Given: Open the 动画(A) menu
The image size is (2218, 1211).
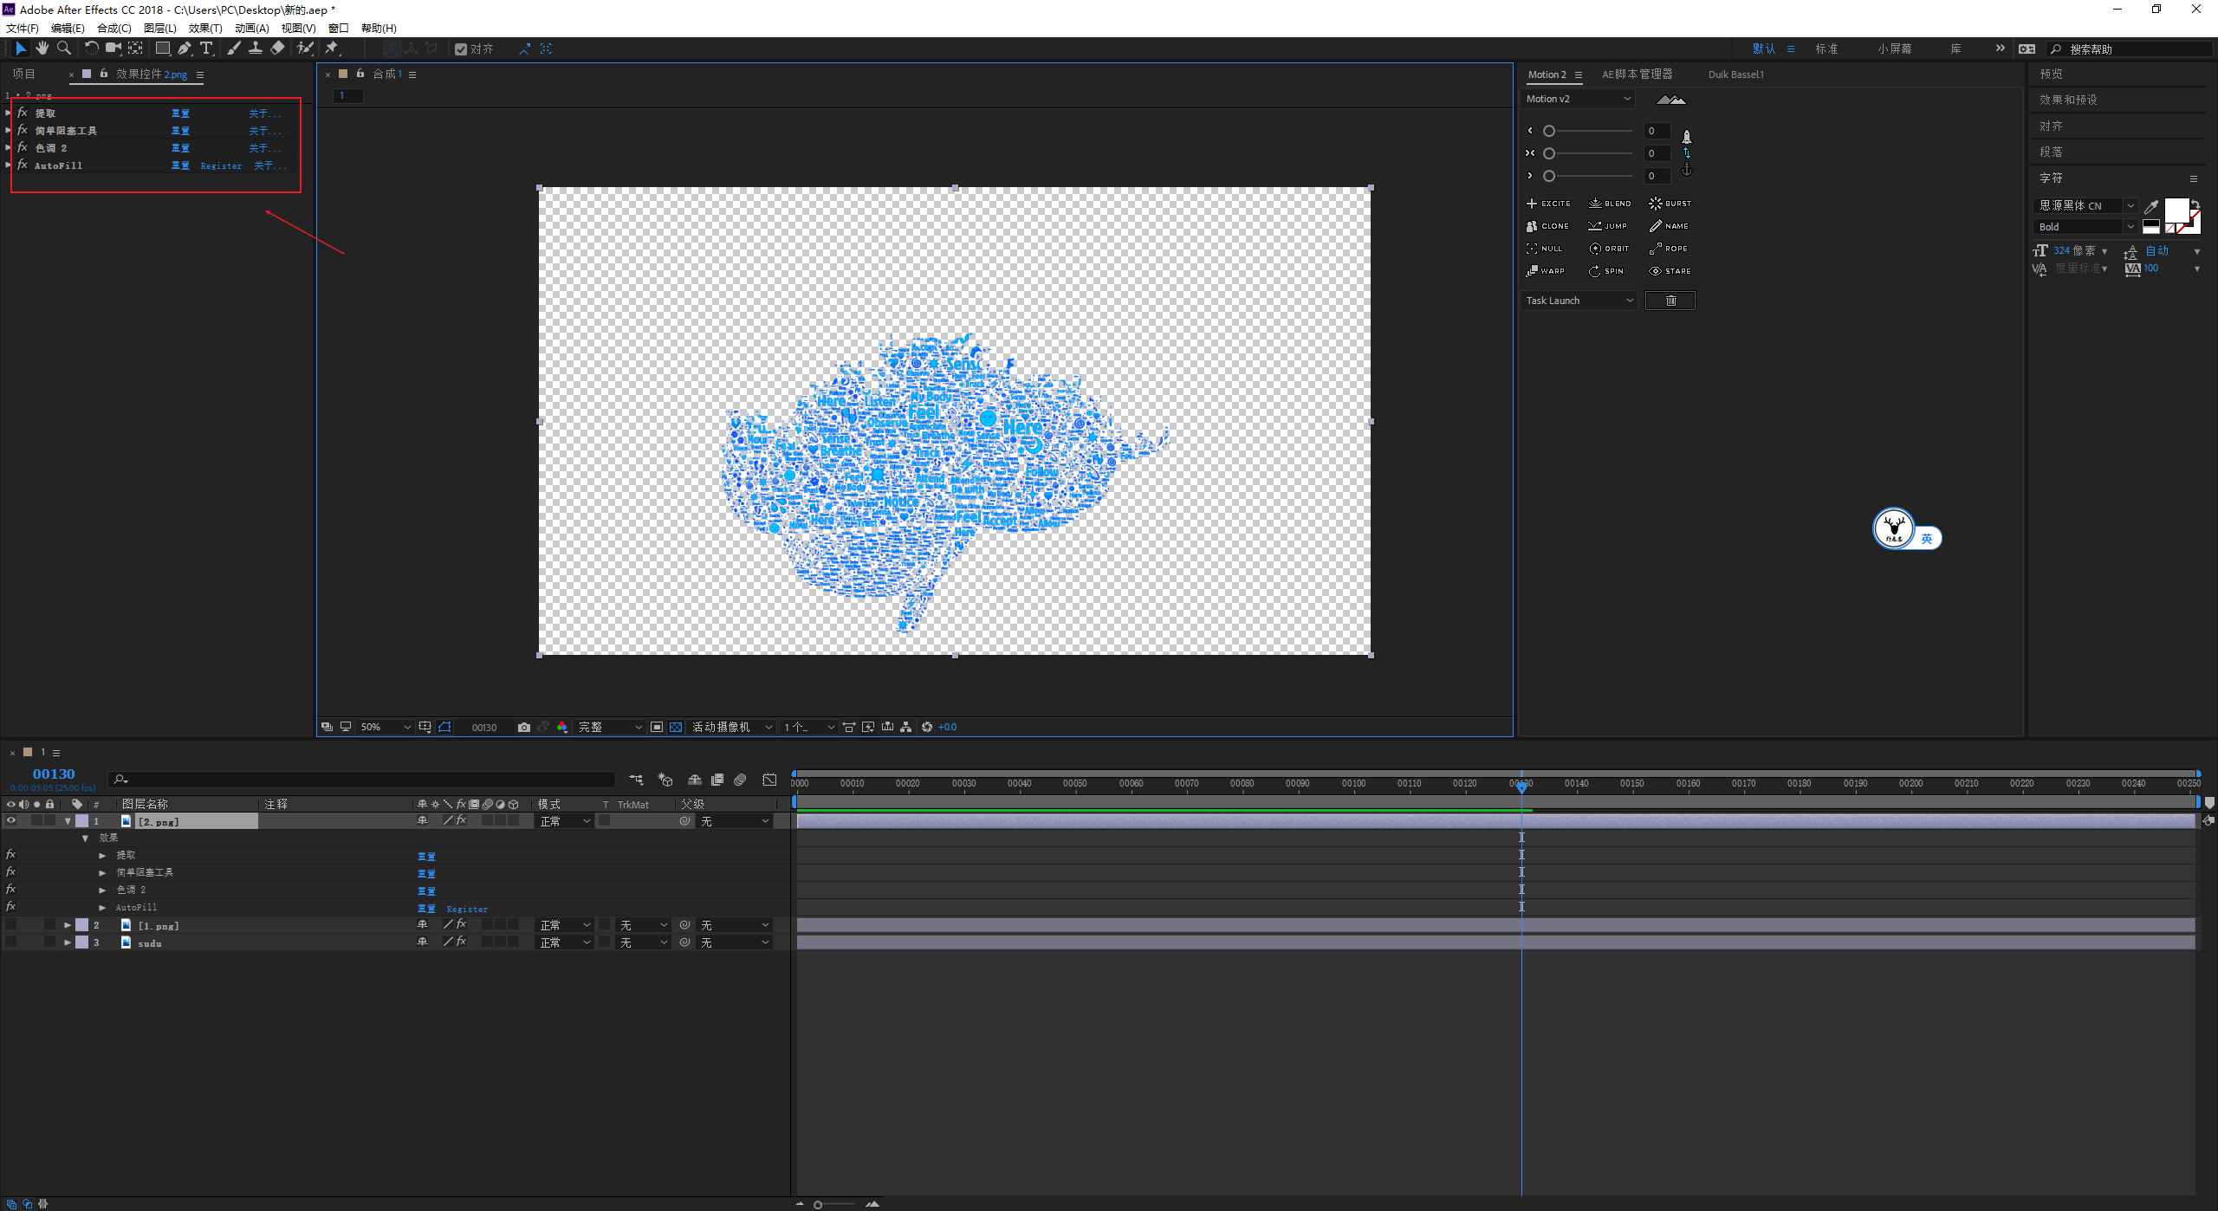Looking at the screenshot, I should tap(252, 29).
